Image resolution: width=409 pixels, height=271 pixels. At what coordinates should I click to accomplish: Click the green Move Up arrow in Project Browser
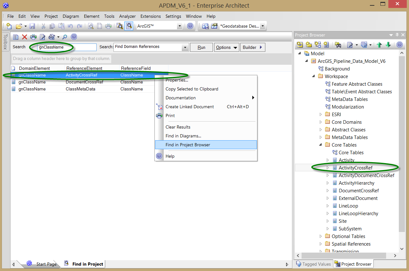point(379,45)
